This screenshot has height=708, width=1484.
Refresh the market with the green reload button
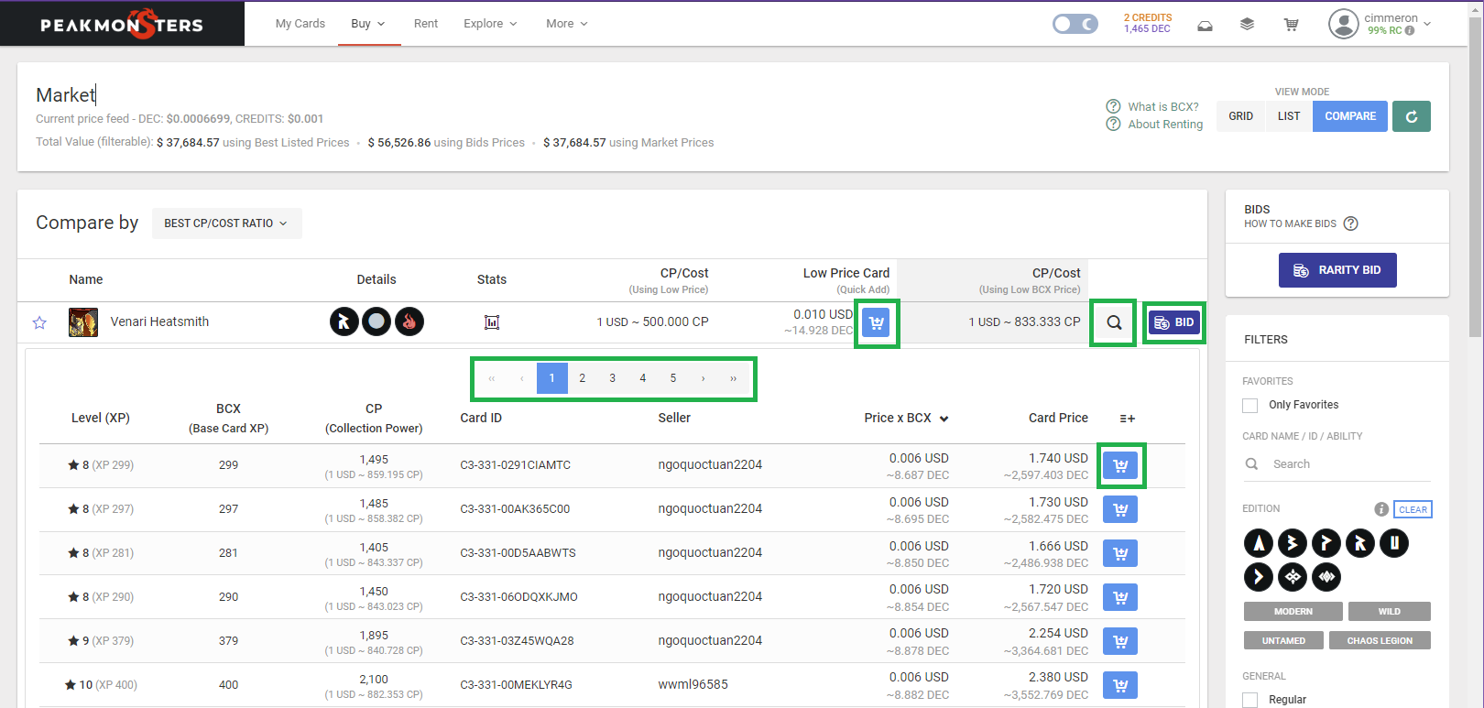click(x=1412, y=116)
